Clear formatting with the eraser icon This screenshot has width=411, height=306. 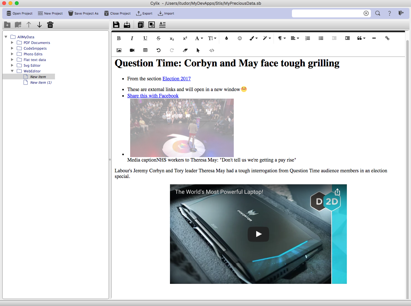[x=185, y=50]
